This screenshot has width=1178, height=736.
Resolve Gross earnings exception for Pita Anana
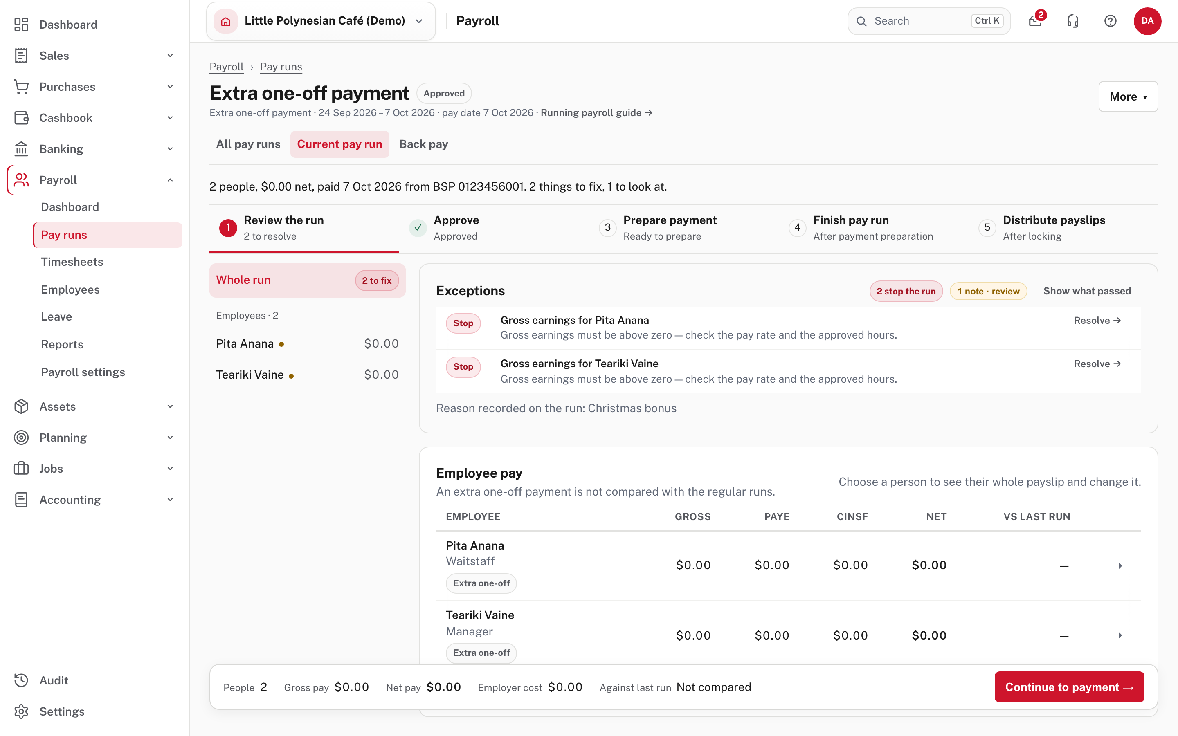point(1097,320)
